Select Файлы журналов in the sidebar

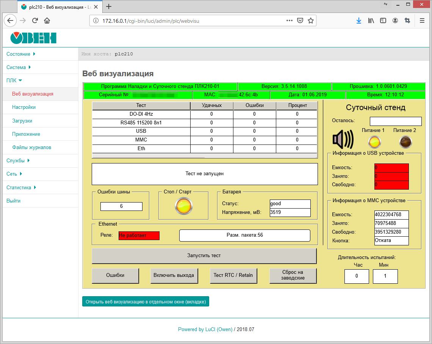[31, 148]
